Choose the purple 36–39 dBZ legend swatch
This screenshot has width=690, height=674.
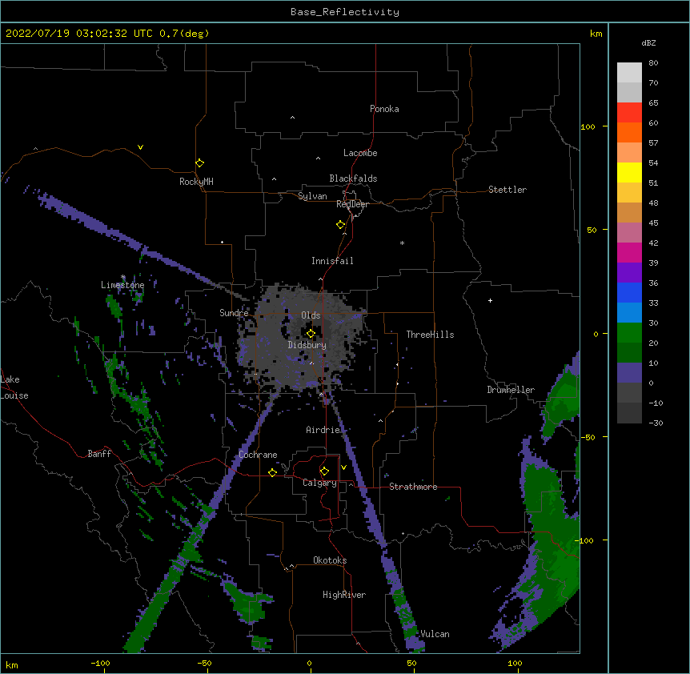pyautogui.click(x=629, y=272)
